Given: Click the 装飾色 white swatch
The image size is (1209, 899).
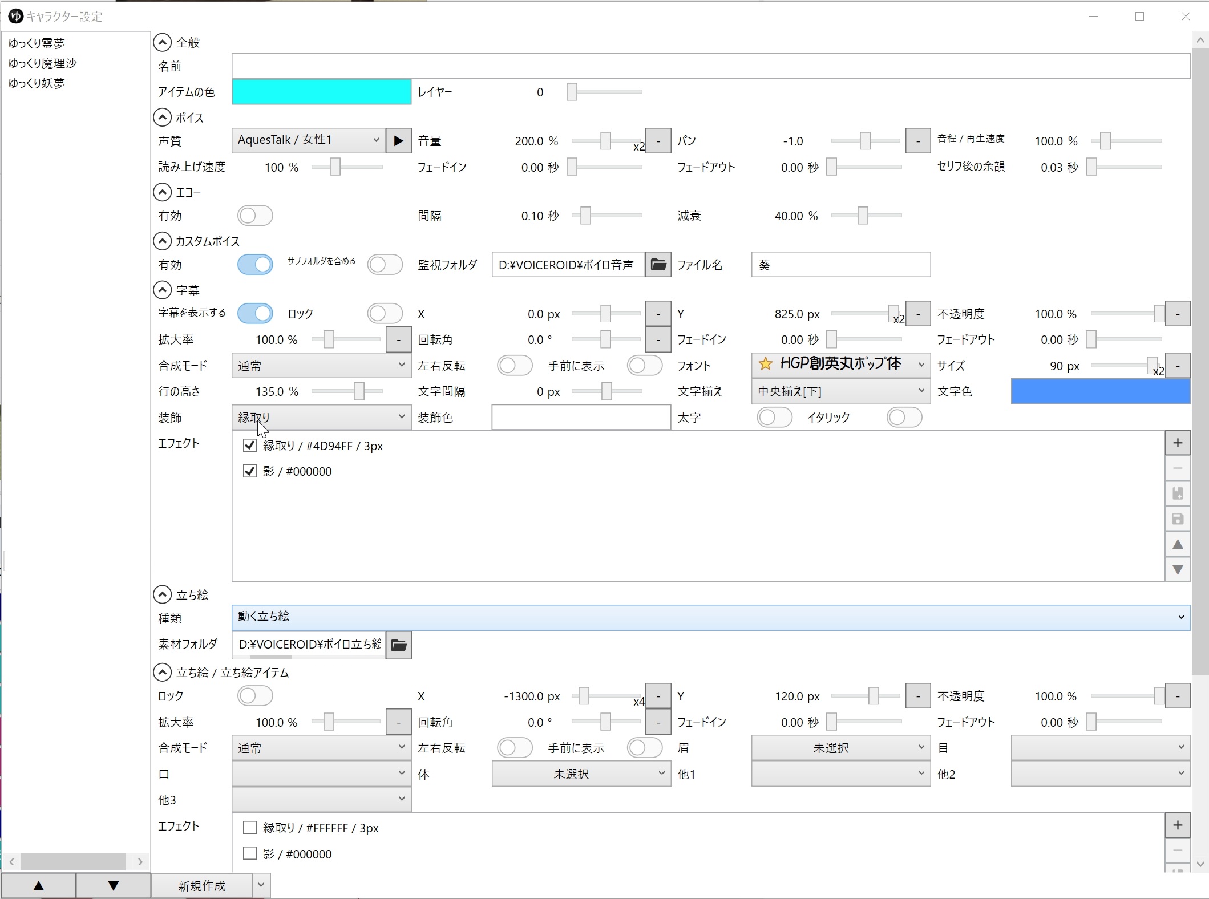Looking at the screenshot, I should click(x=581, y=418).
